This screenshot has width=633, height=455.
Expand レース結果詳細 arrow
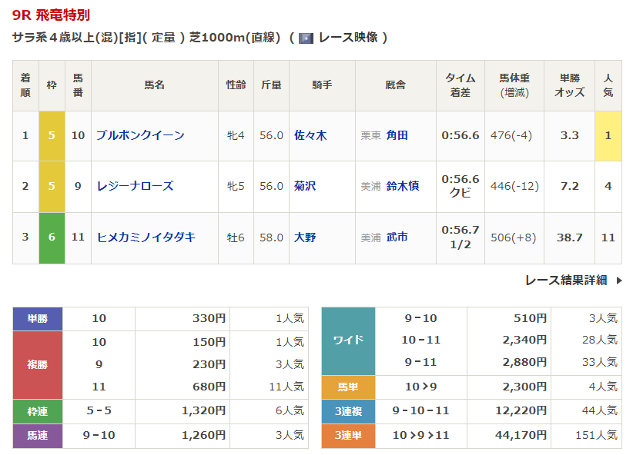click(x=618, y=281)
